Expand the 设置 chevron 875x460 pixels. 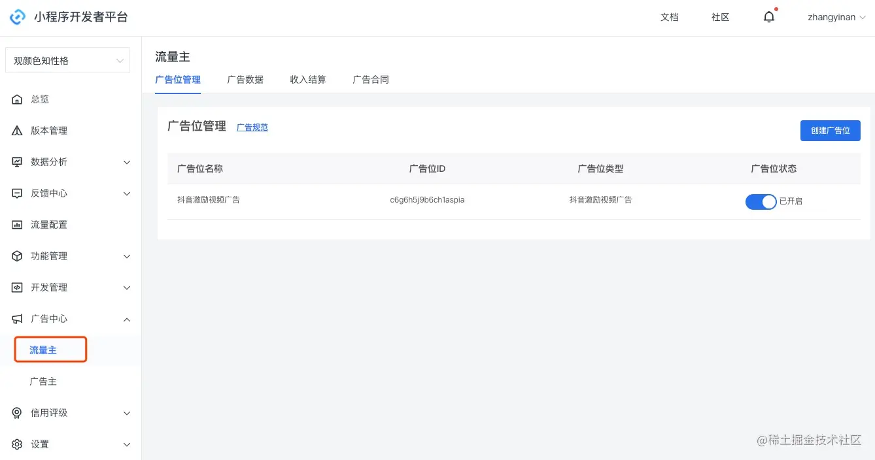point(127,444)
